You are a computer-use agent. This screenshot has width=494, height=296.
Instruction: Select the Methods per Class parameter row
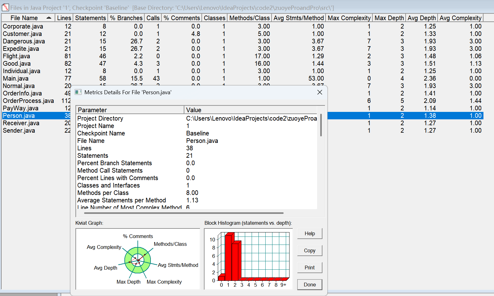pos(197,193)
